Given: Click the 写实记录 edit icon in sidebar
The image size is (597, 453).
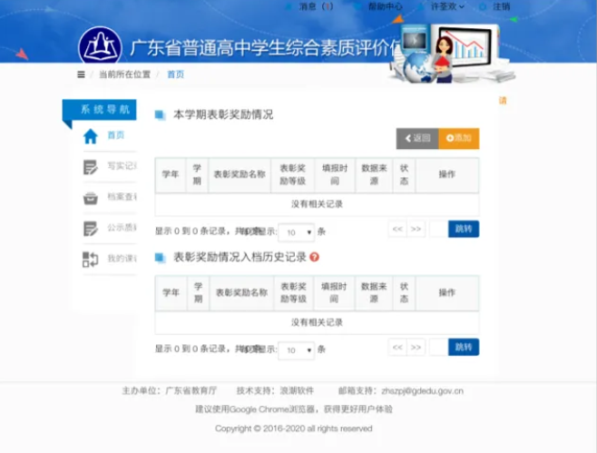Looking at the screenshot, I should 90,167.
